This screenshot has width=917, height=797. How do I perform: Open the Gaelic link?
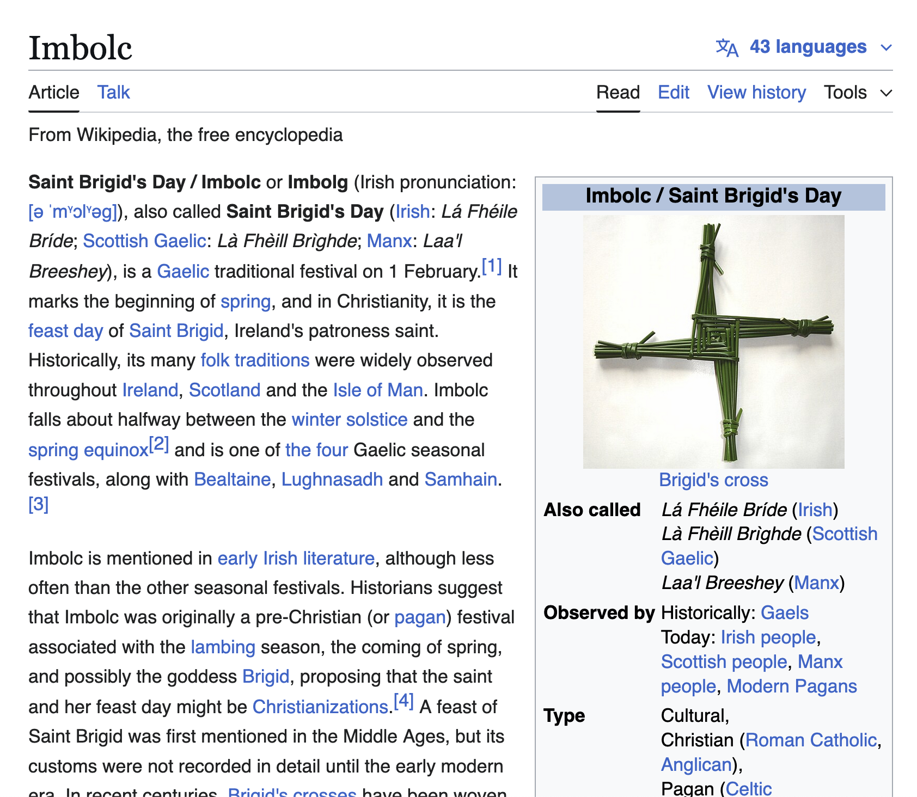(x=183, y=271)
